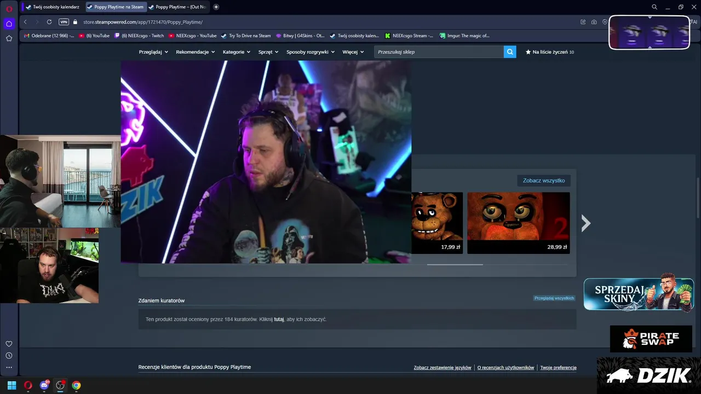
Task: Open OBS Studio from the taskbar
Action: pyautogui.click(x=60, y=385)
